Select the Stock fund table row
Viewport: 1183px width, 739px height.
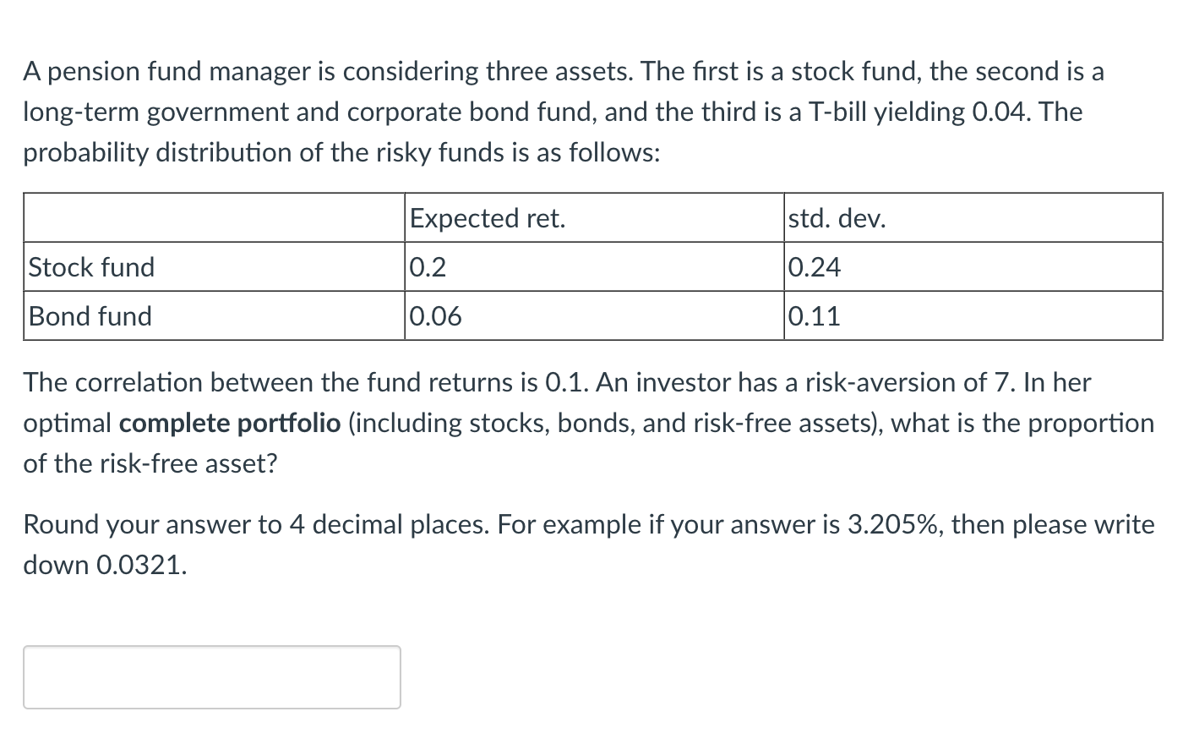[591, 267]
